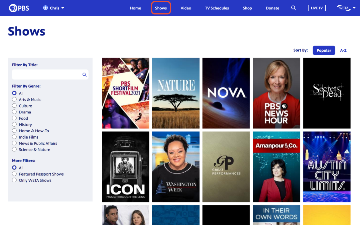Select Only WETA Shows filter

(x=14, y=180)
